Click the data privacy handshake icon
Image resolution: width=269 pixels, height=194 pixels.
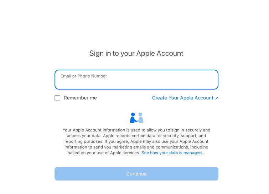tap(136, 118)
